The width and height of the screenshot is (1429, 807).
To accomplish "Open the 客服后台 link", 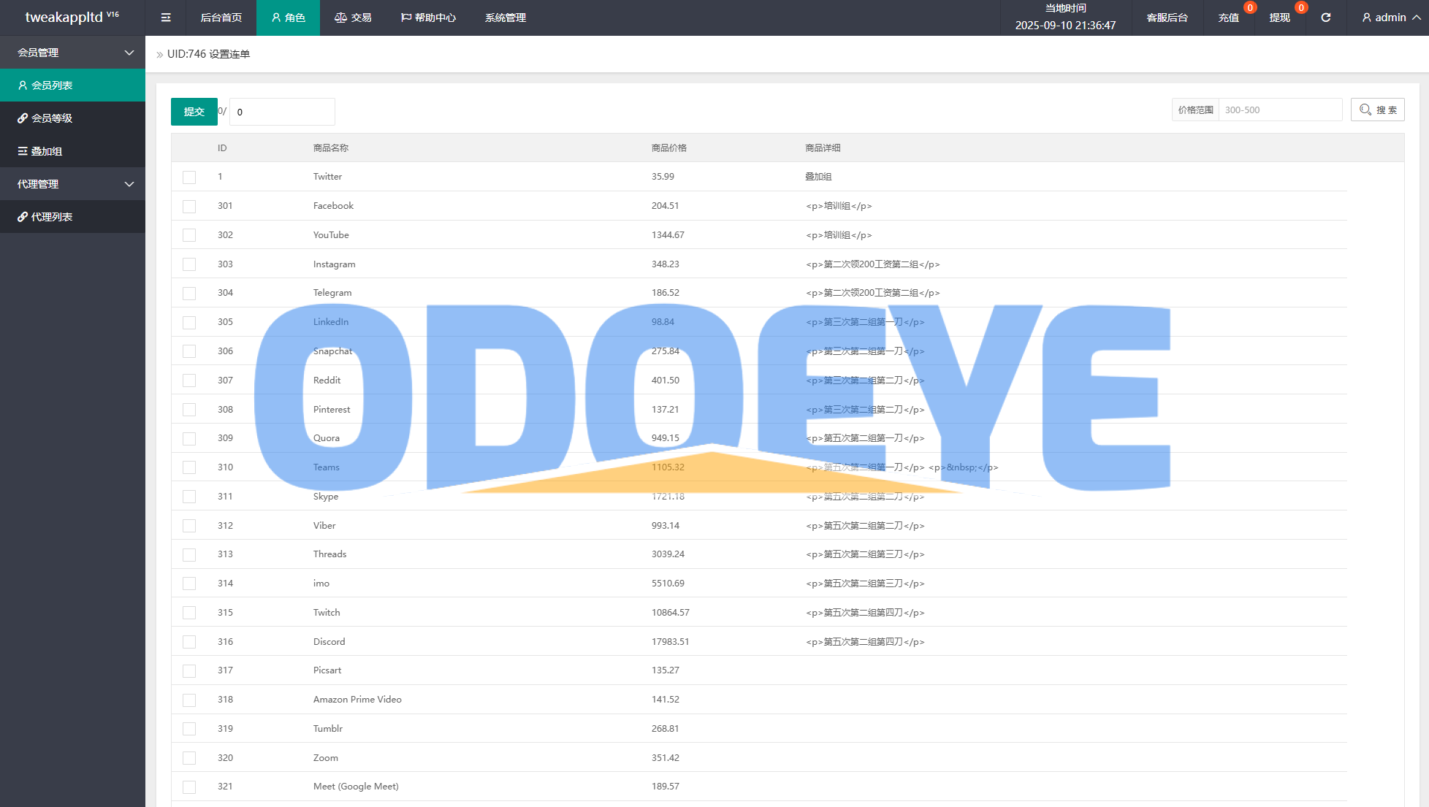I will 1167,18.
